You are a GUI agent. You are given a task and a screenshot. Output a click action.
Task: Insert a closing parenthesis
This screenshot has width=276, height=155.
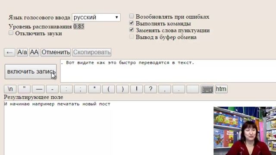(122, 89)
